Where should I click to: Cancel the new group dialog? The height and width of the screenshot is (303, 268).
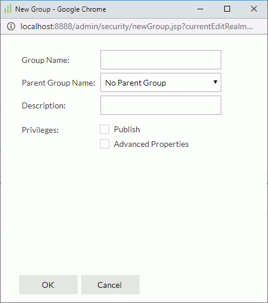110,285
